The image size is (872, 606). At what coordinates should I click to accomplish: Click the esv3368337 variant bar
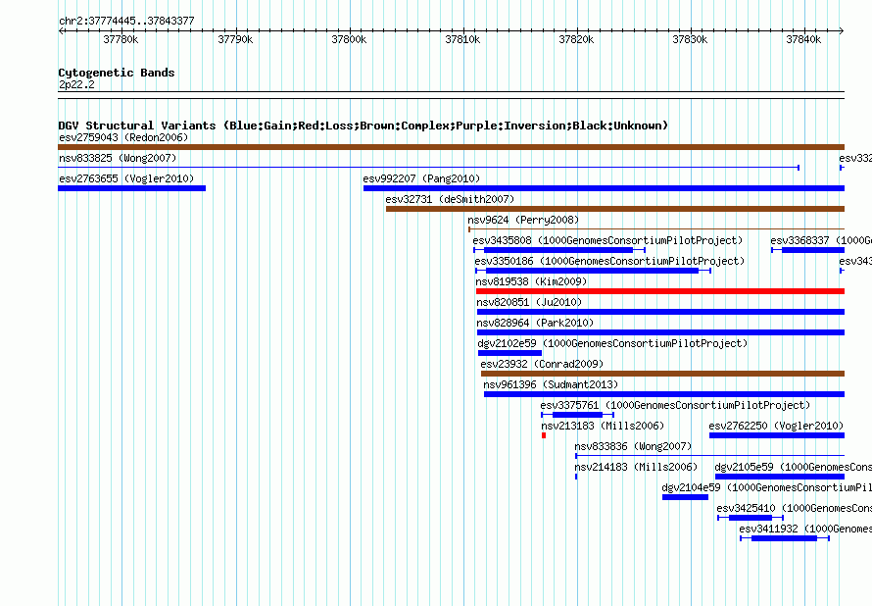(808, 250)
